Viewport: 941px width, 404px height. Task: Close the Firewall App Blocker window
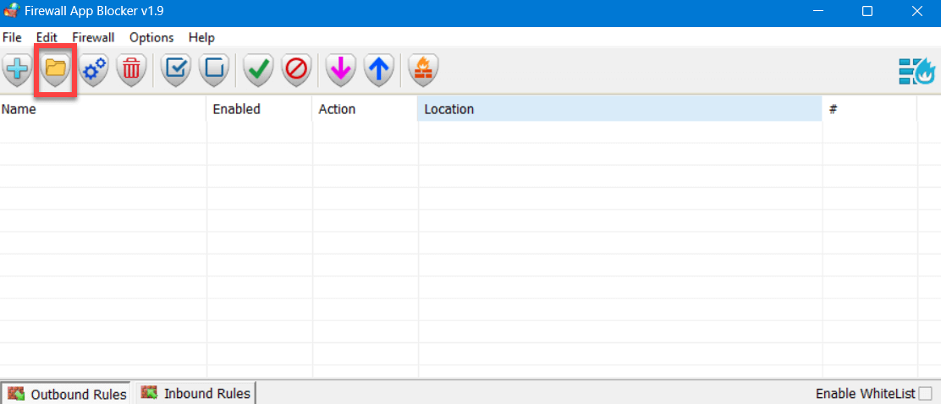916,11
